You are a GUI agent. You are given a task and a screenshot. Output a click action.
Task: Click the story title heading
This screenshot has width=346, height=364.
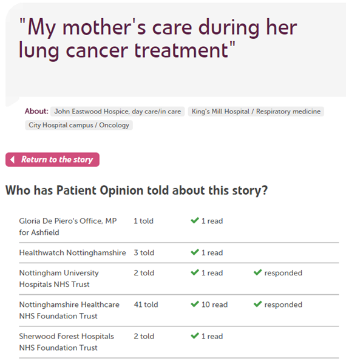tap(158, 38)
